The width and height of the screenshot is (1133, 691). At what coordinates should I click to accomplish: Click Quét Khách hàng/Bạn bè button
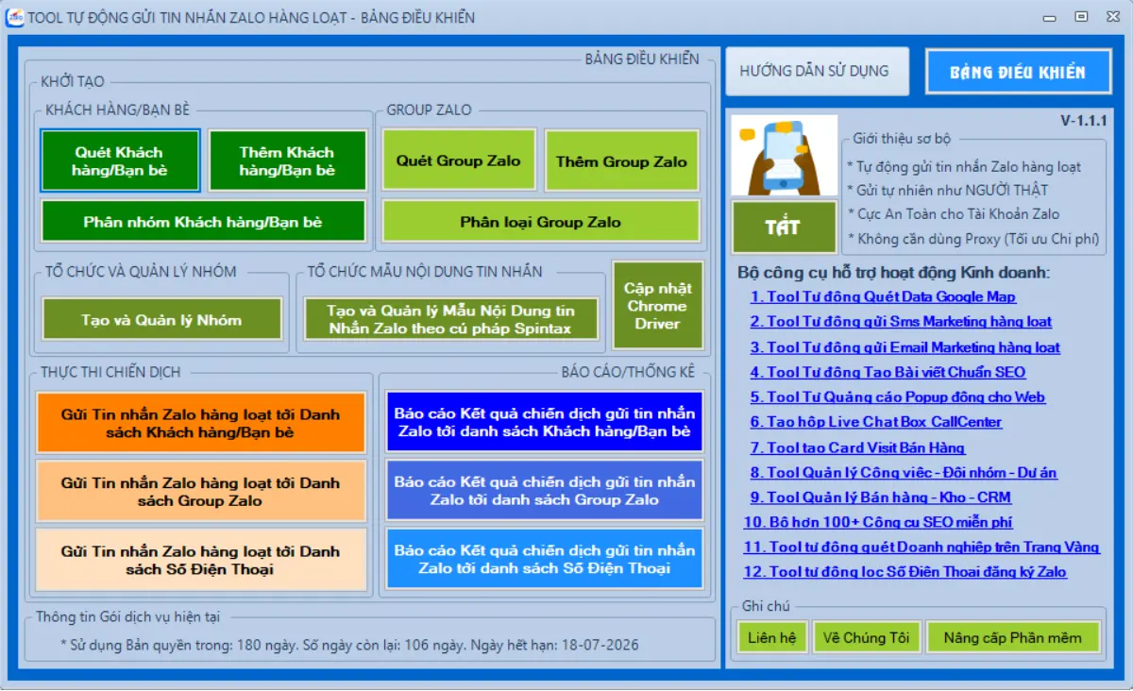pyautogui.click(x=120, y=161)
